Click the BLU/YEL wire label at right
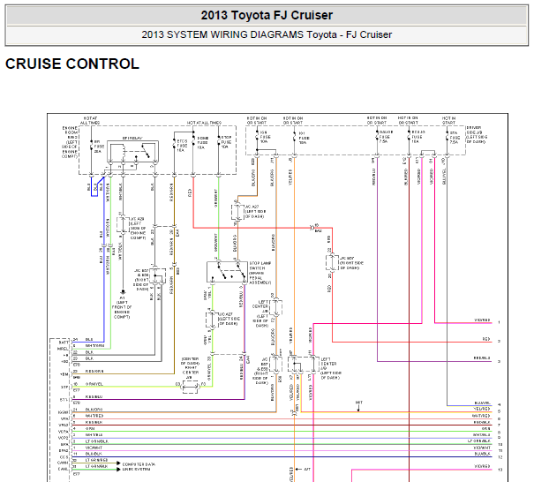 pyautogui.click(x=483, y=403)
